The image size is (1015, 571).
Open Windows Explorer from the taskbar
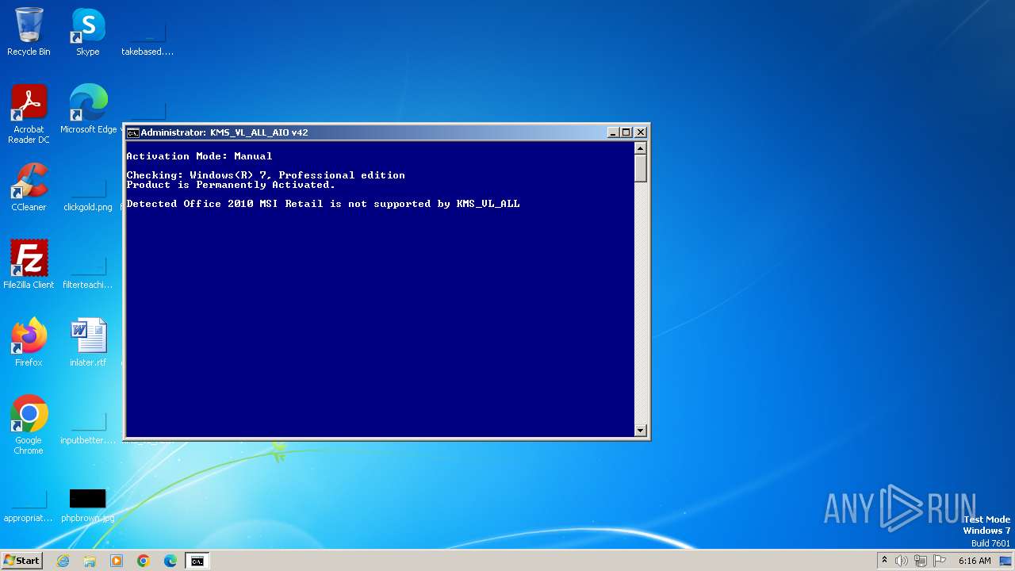90,561
